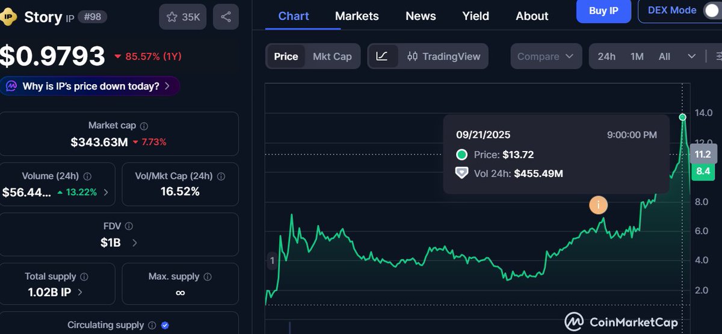Image resolution: width=722 pixels, height=334 pixels.
Task: Click the Vol 24h shield icon in tooltip
Action: click(x=461, y=173)
